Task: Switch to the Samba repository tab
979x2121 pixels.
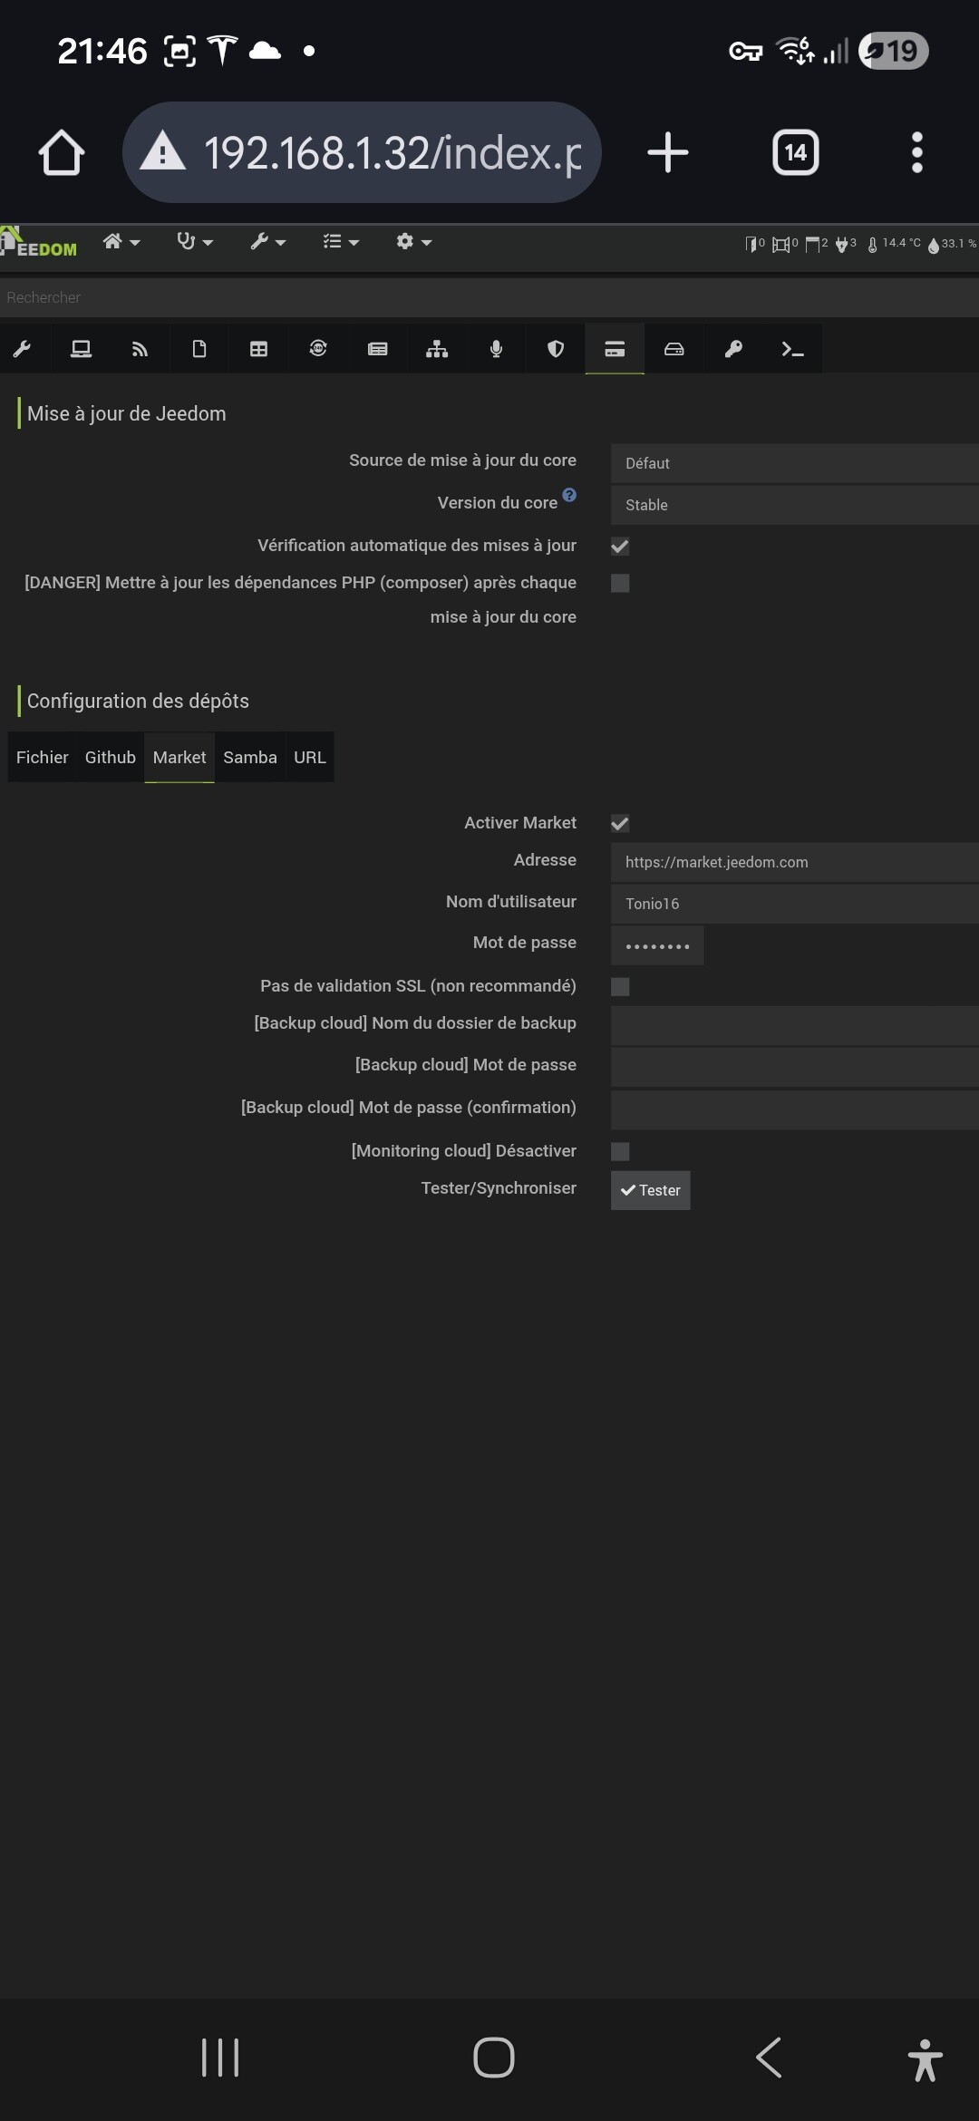Action: tap(250, 758)
